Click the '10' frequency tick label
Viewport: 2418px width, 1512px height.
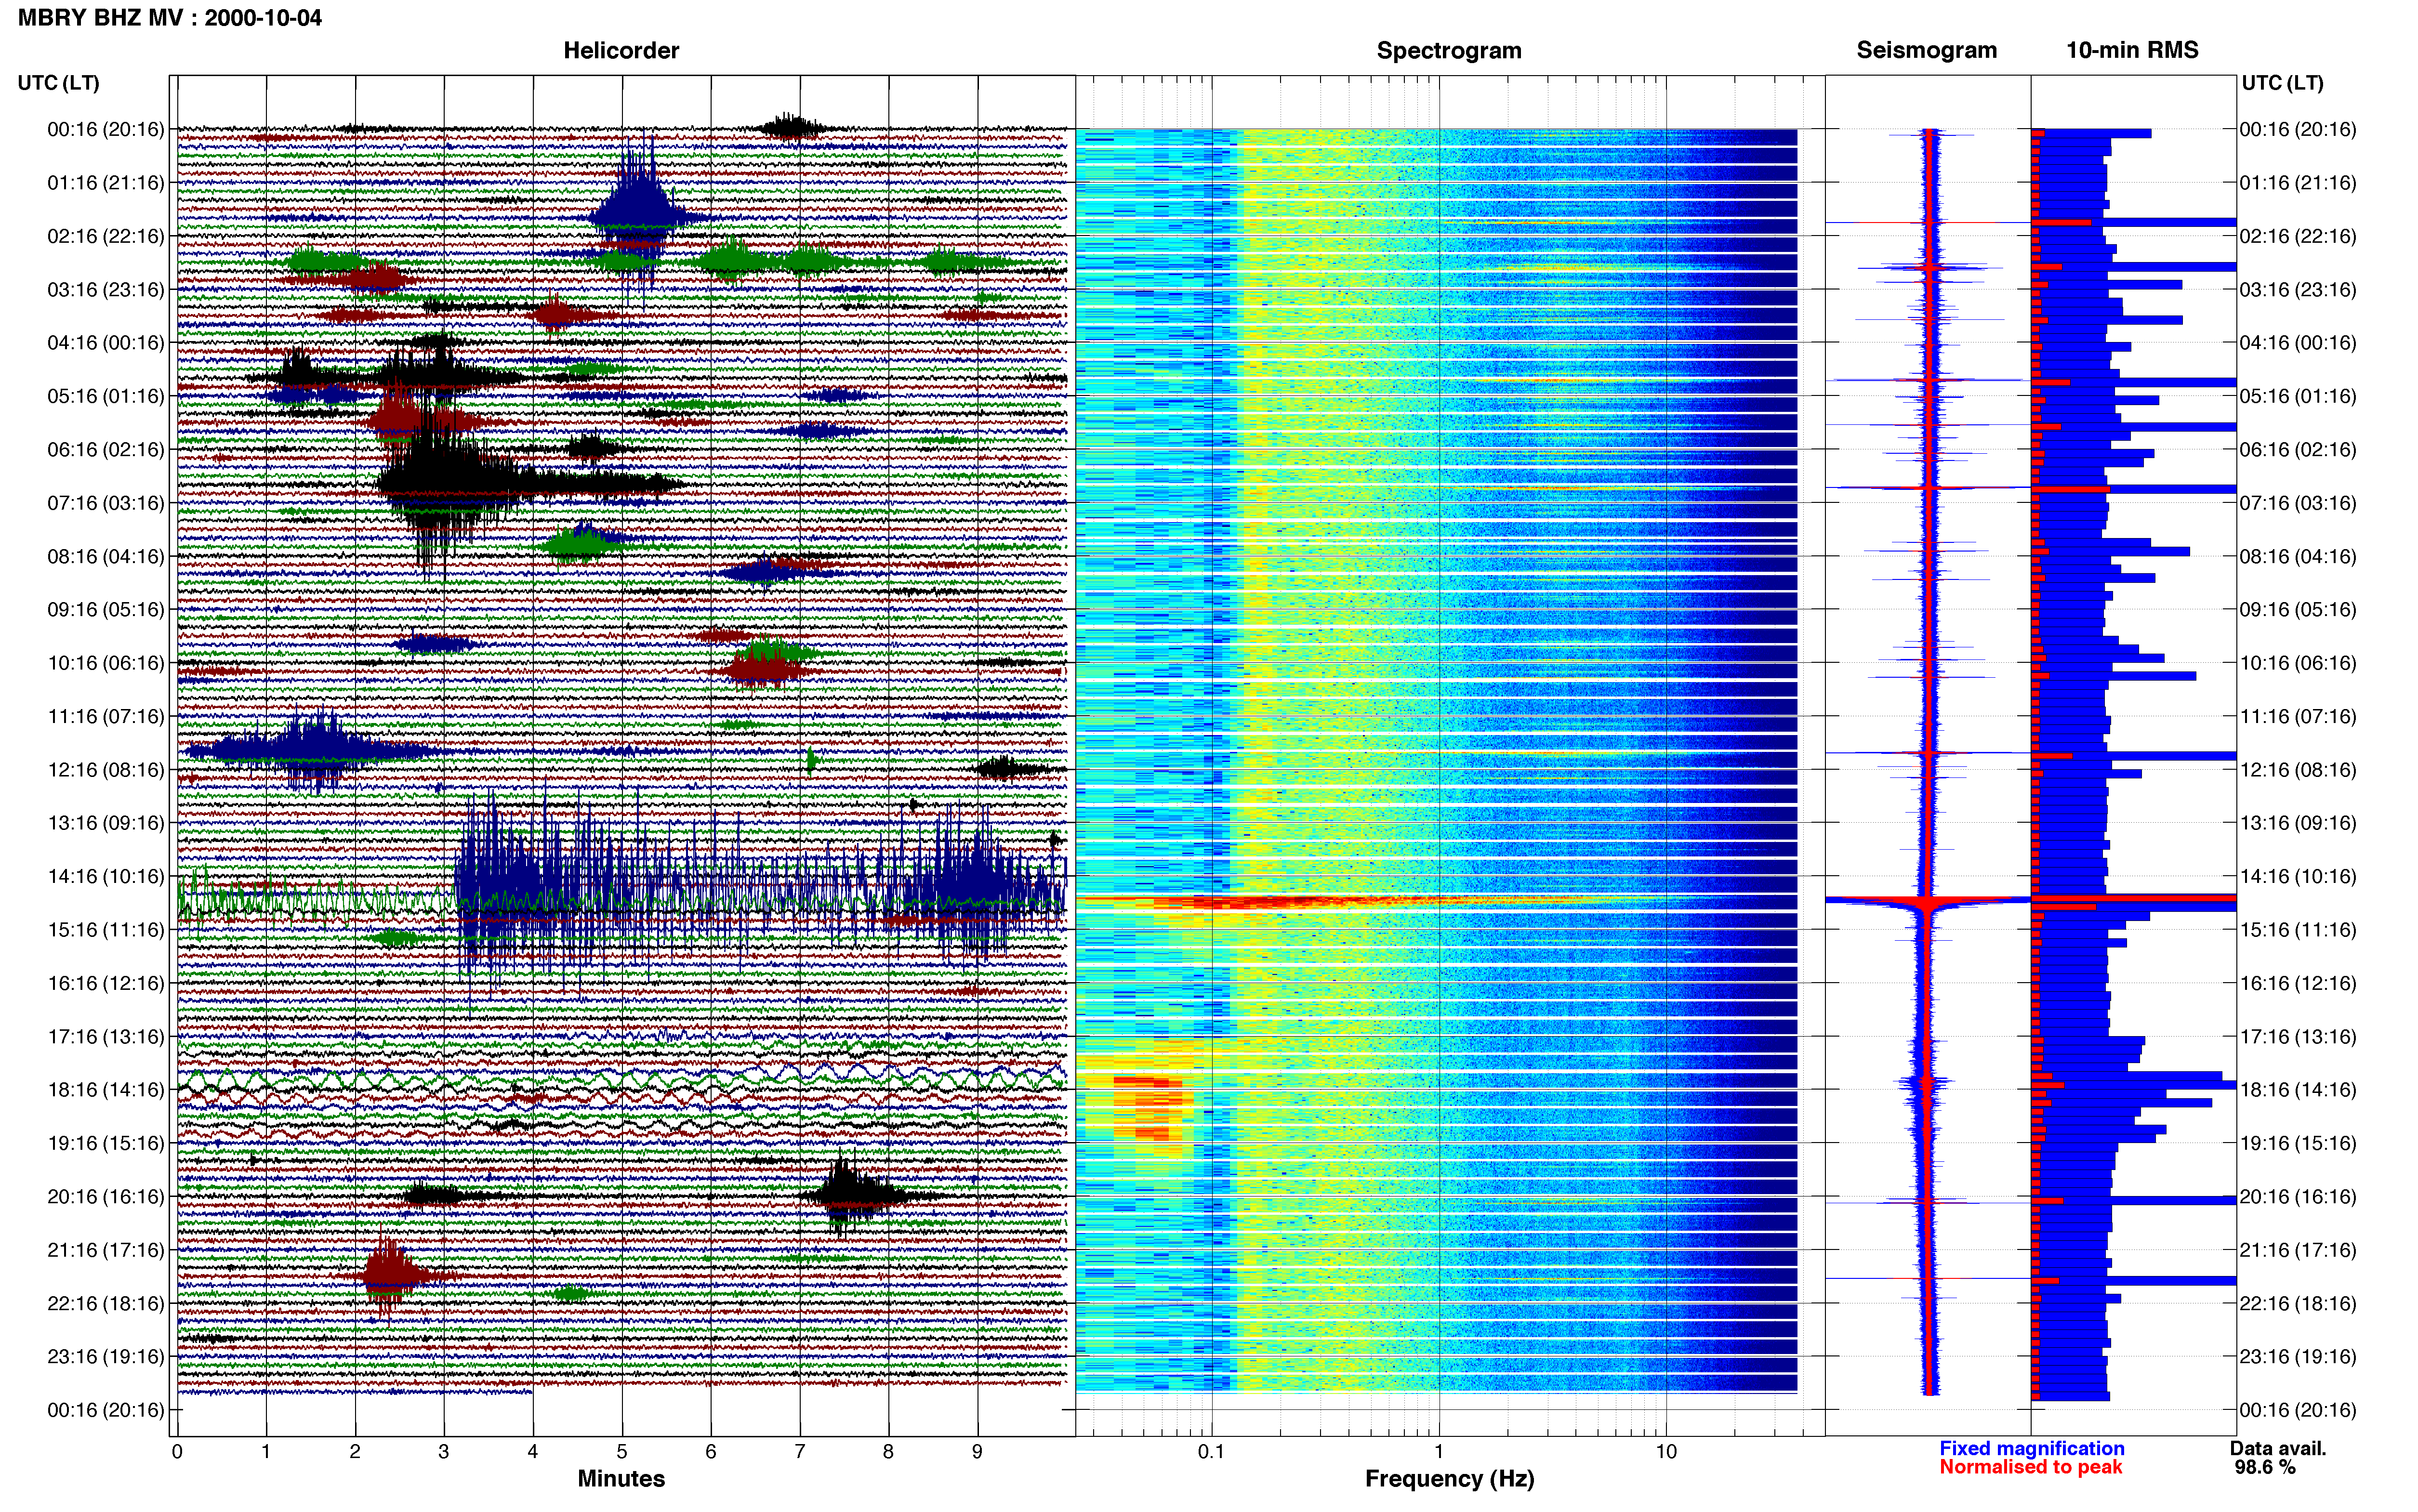point(1666,1451)
